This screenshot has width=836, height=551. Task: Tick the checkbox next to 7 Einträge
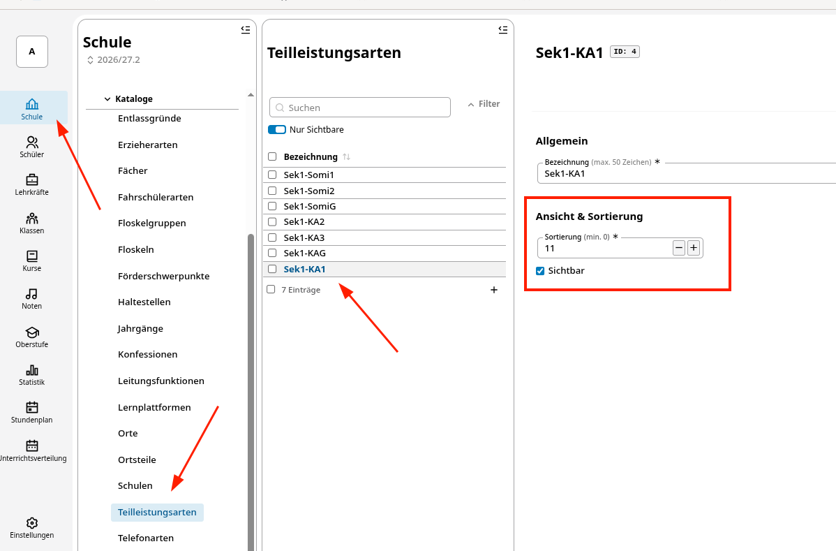271,290
